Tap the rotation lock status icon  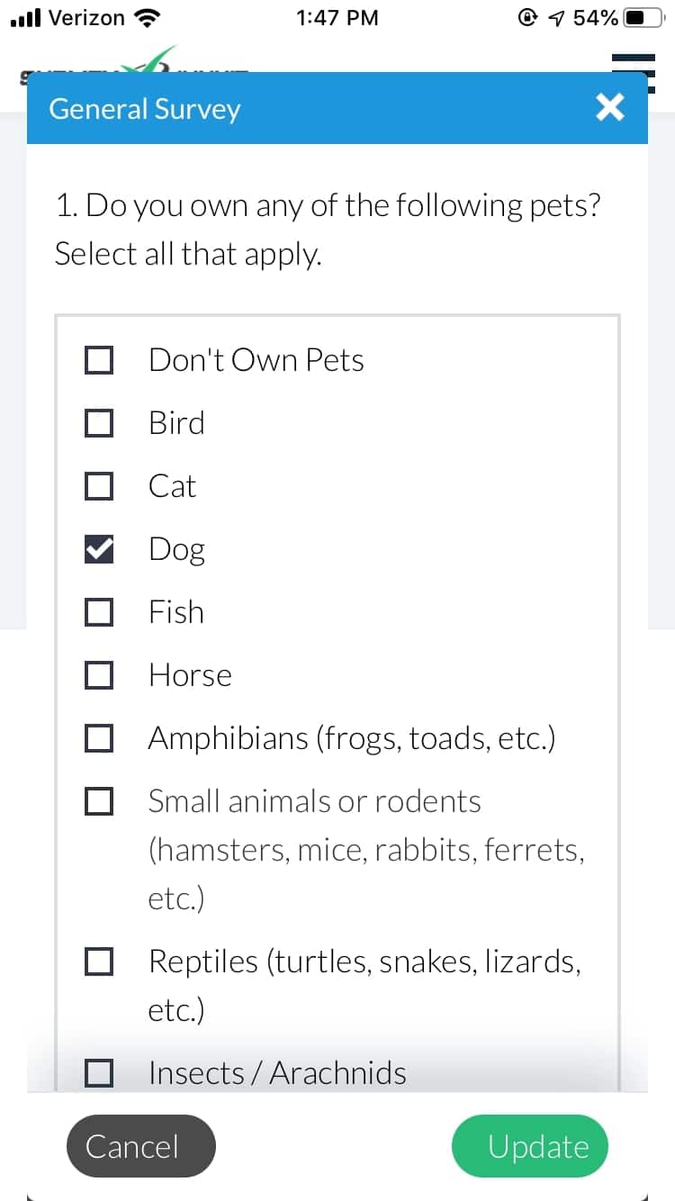coord(527,17)
